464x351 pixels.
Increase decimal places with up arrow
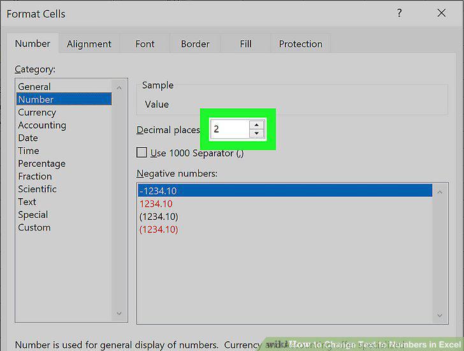257,124
